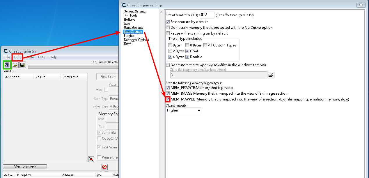Toggle Fast scan on by default
This screenshot has height=178, width=369.
pyautogui.click(x=168, y=22)
